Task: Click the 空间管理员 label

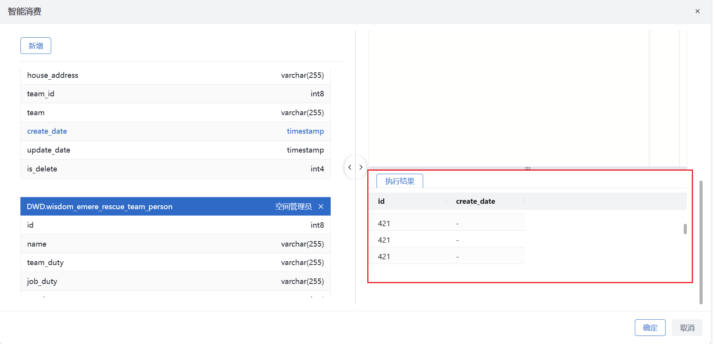Action: pyautogui.click(x=293, y=206)
